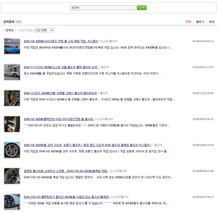This screenshot has height=212, width=221.
Task: Open thumbnail for 블랙틴트 마감 M2 wheel post
Action: point(12,124)
